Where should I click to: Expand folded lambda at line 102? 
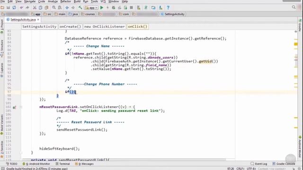(21, 107)
